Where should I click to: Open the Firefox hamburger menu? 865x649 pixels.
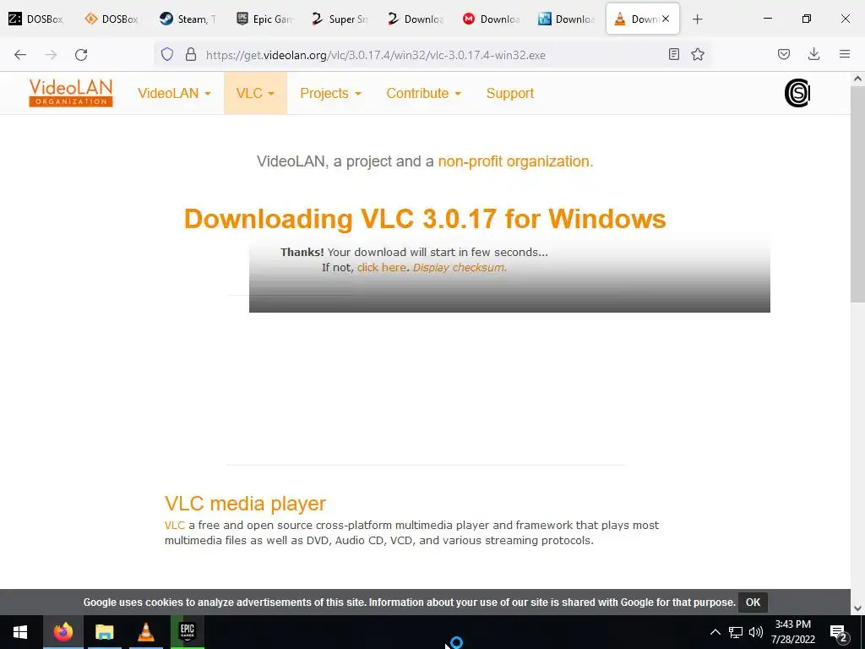coord(845,54)
